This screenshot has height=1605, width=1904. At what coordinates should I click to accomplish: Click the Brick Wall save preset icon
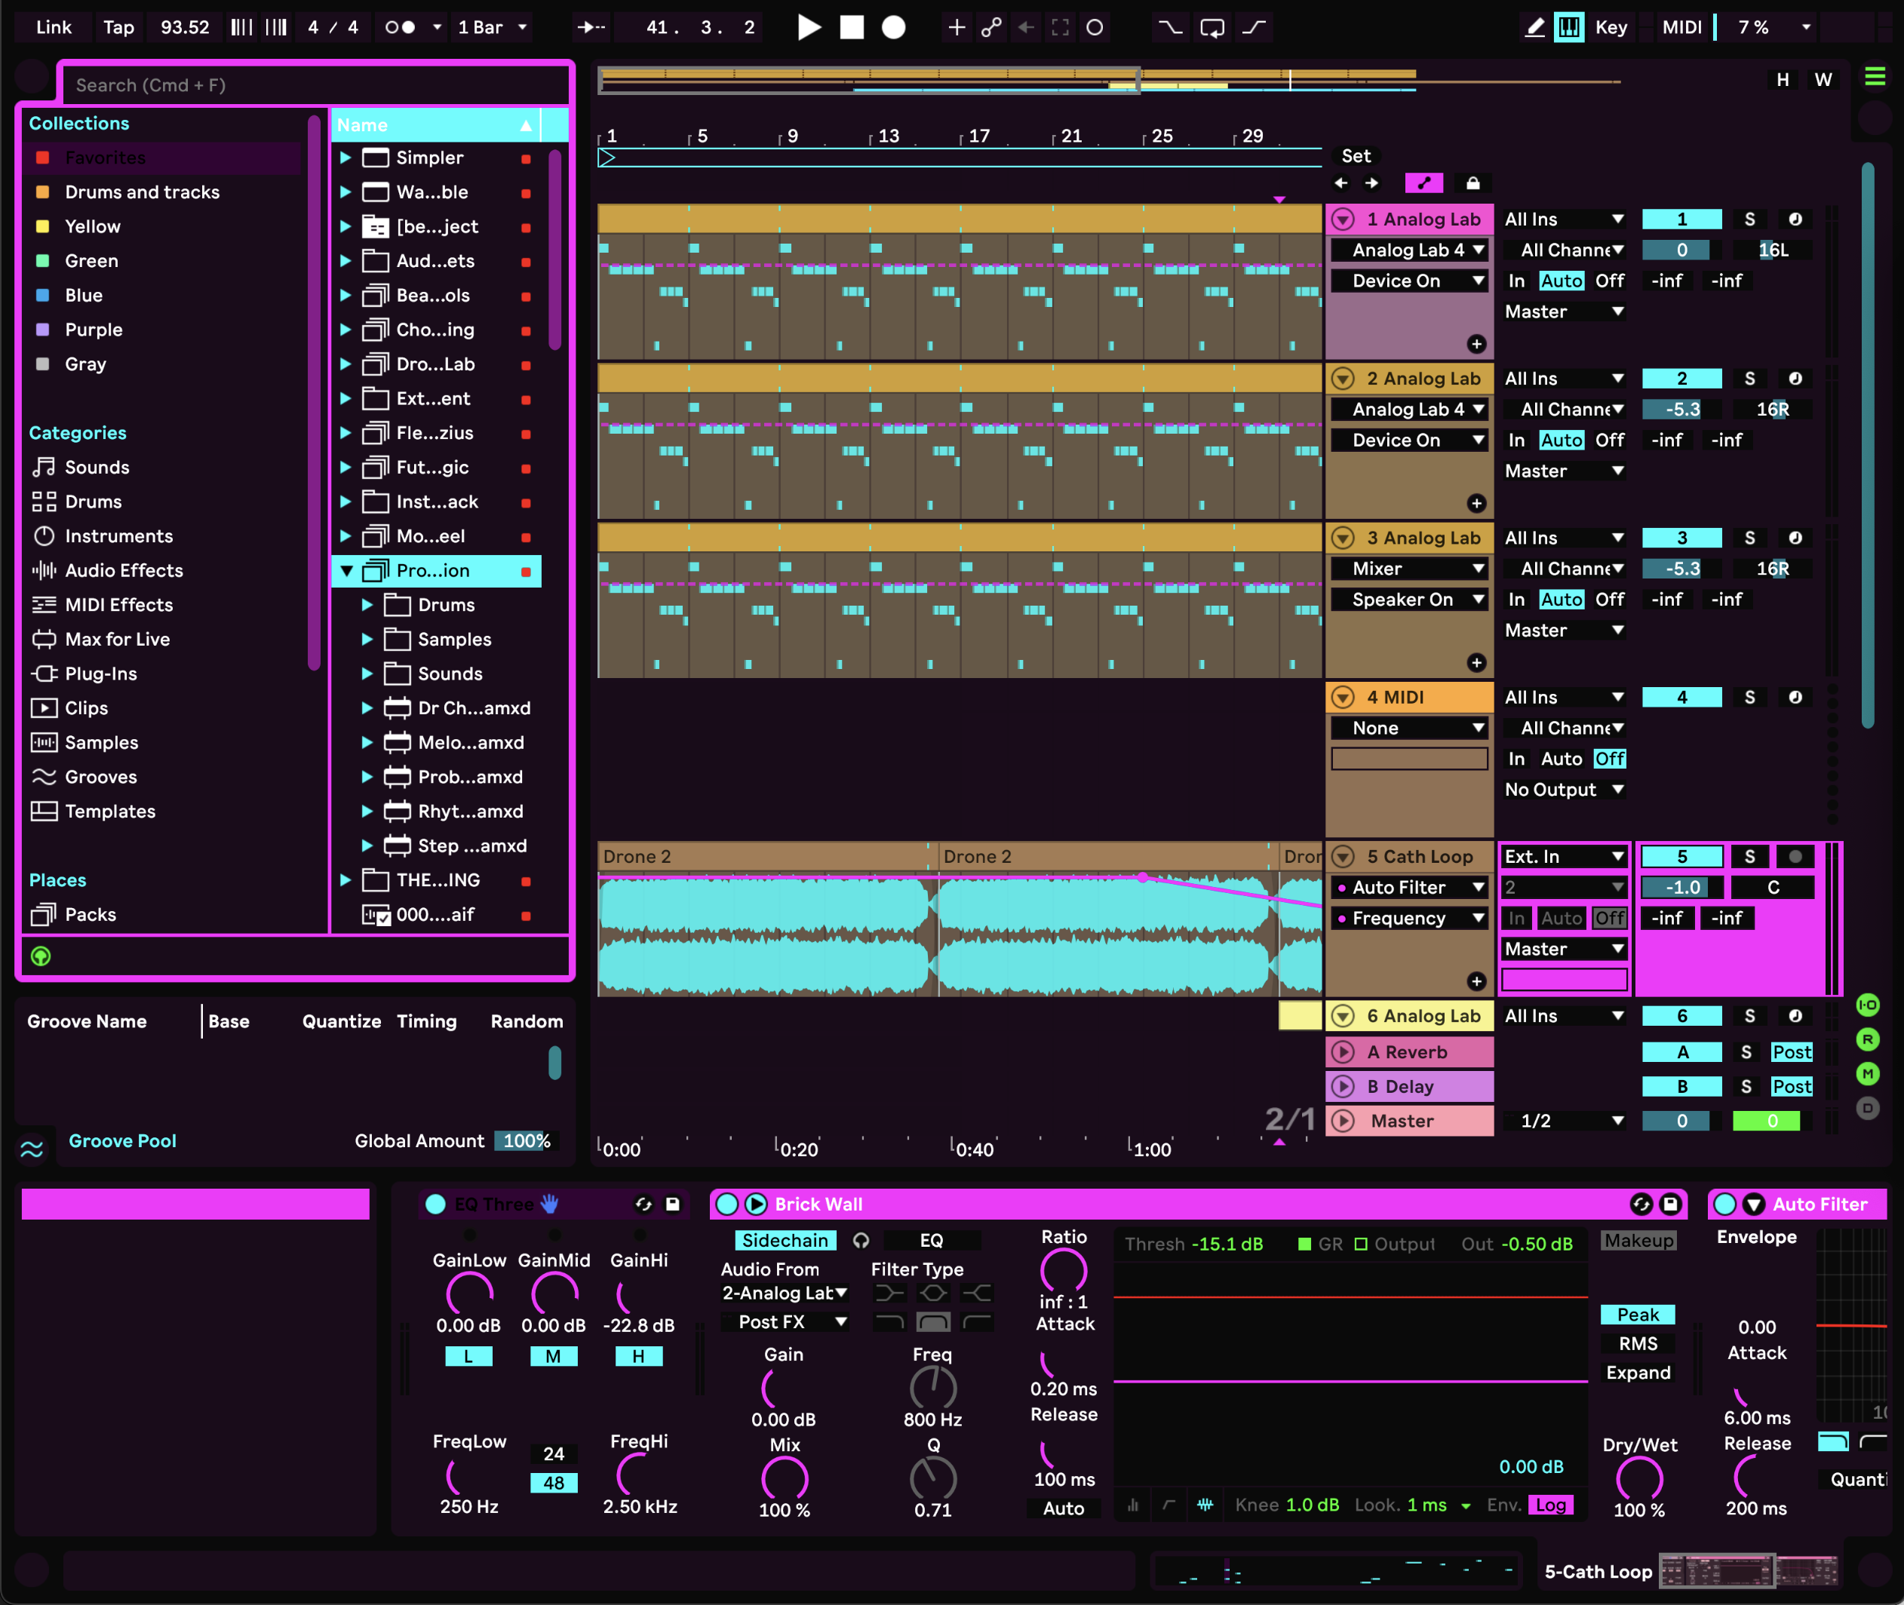(1670, 1204)
